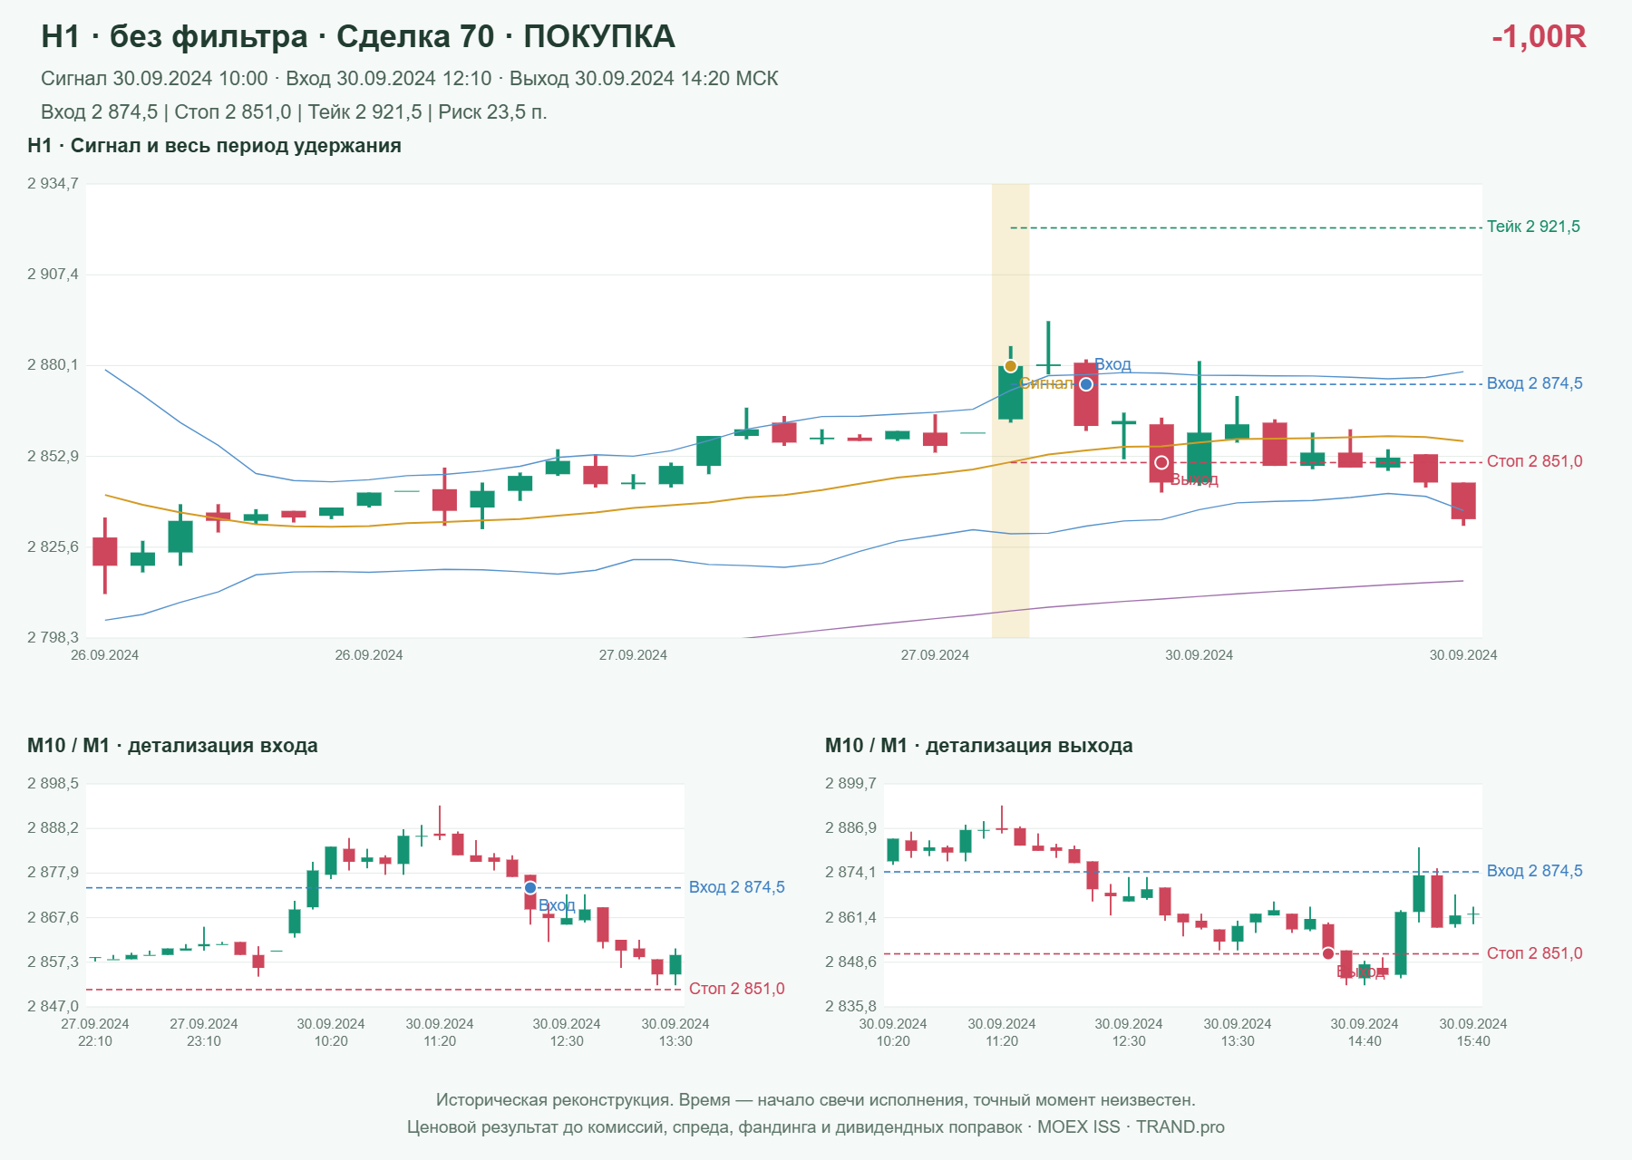Click the '27.09.2024 22:10' date label on entry chart

[x=95, y=1032]
